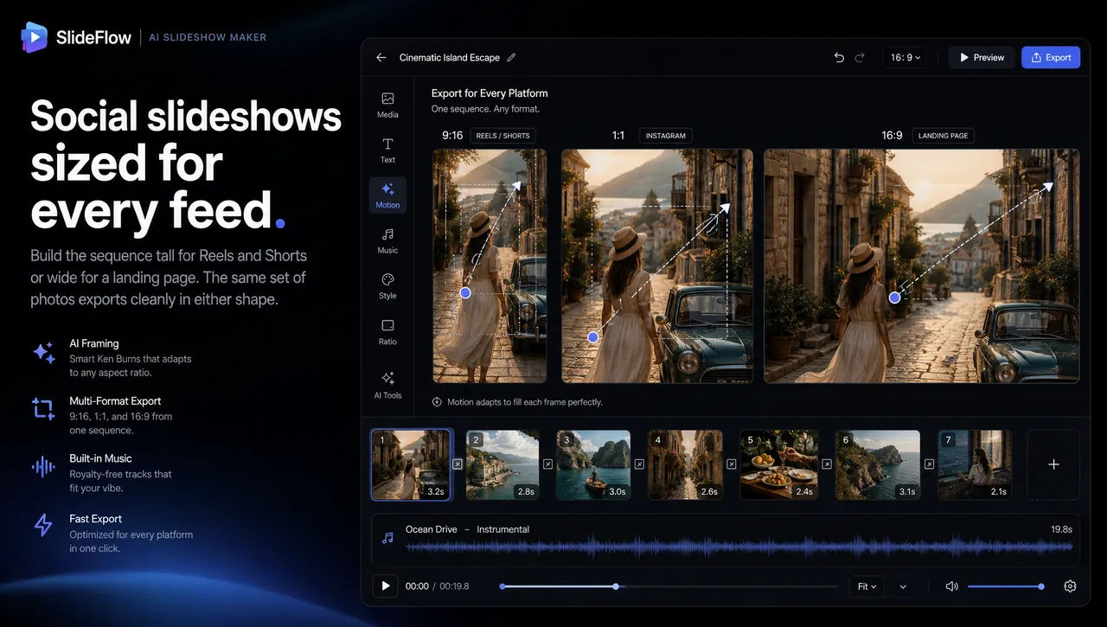Click transition icon between slides 1 and 2
The width and height of the screenshot is (1107, 627).
(x=458, y=464)
